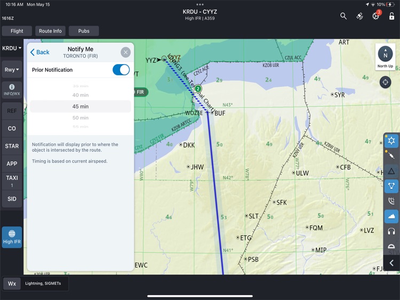Open the STAR charts section
Image resolution: width=400 pixels, height=300 pixels.
pyautogui.click(x=12, y=146)
